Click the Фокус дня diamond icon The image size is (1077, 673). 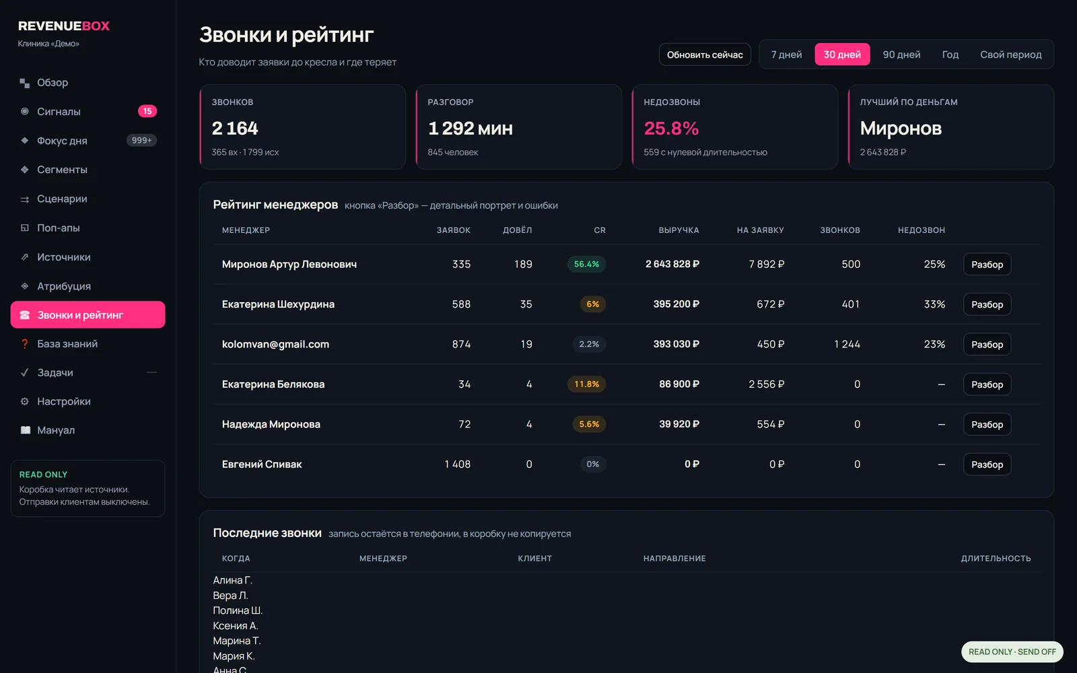tap(25, 141)
